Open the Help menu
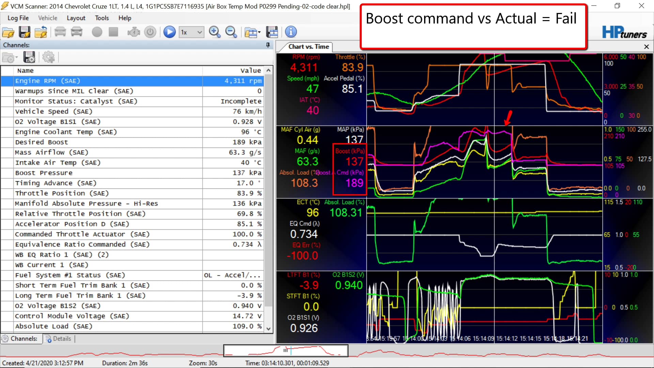Image resolution: width=654 pixels, height=368 pixels. click(x=125, y=18)
